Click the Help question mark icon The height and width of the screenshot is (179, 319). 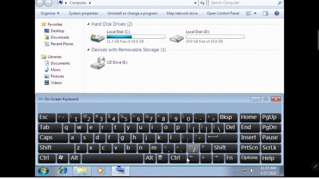[277, 13]
